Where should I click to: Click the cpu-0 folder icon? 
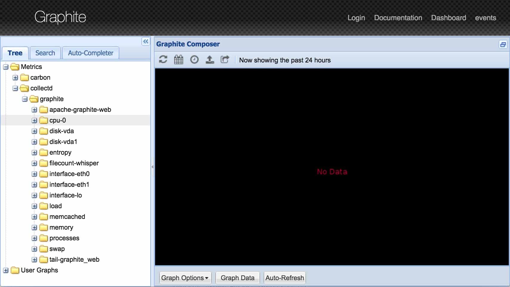[44, 120]
